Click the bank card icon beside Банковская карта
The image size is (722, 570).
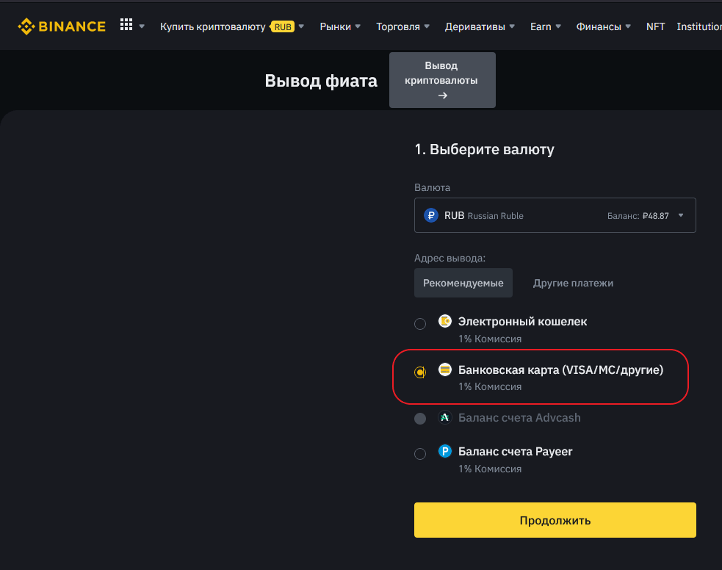[444, 369]
